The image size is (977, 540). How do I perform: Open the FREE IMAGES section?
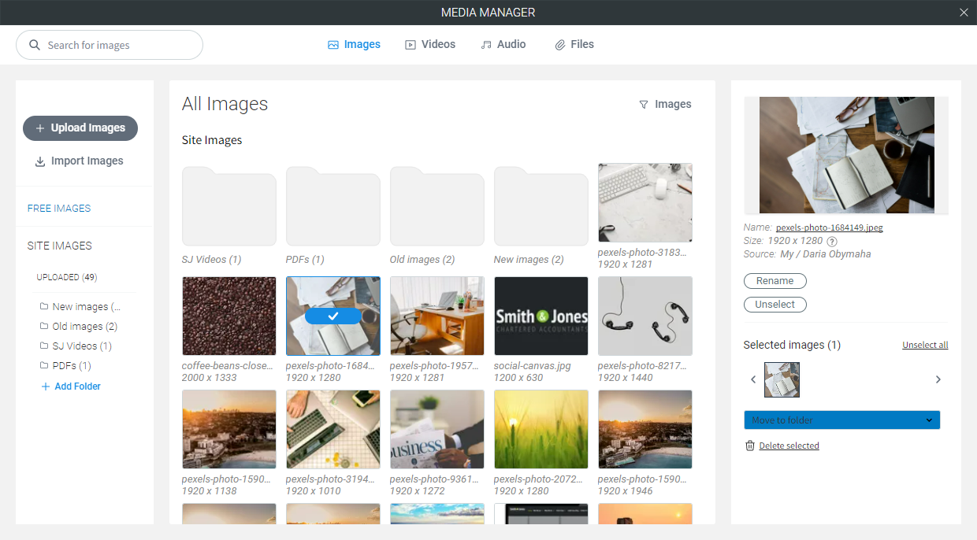(59, 209)
